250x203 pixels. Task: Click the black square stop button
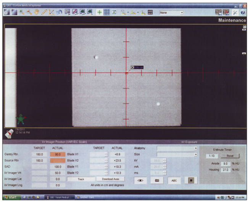pos(191,180)
